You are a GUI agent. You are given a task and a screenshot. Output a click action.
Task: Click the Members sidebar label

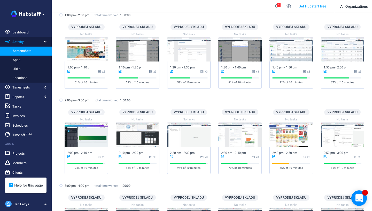coord(19,163)
